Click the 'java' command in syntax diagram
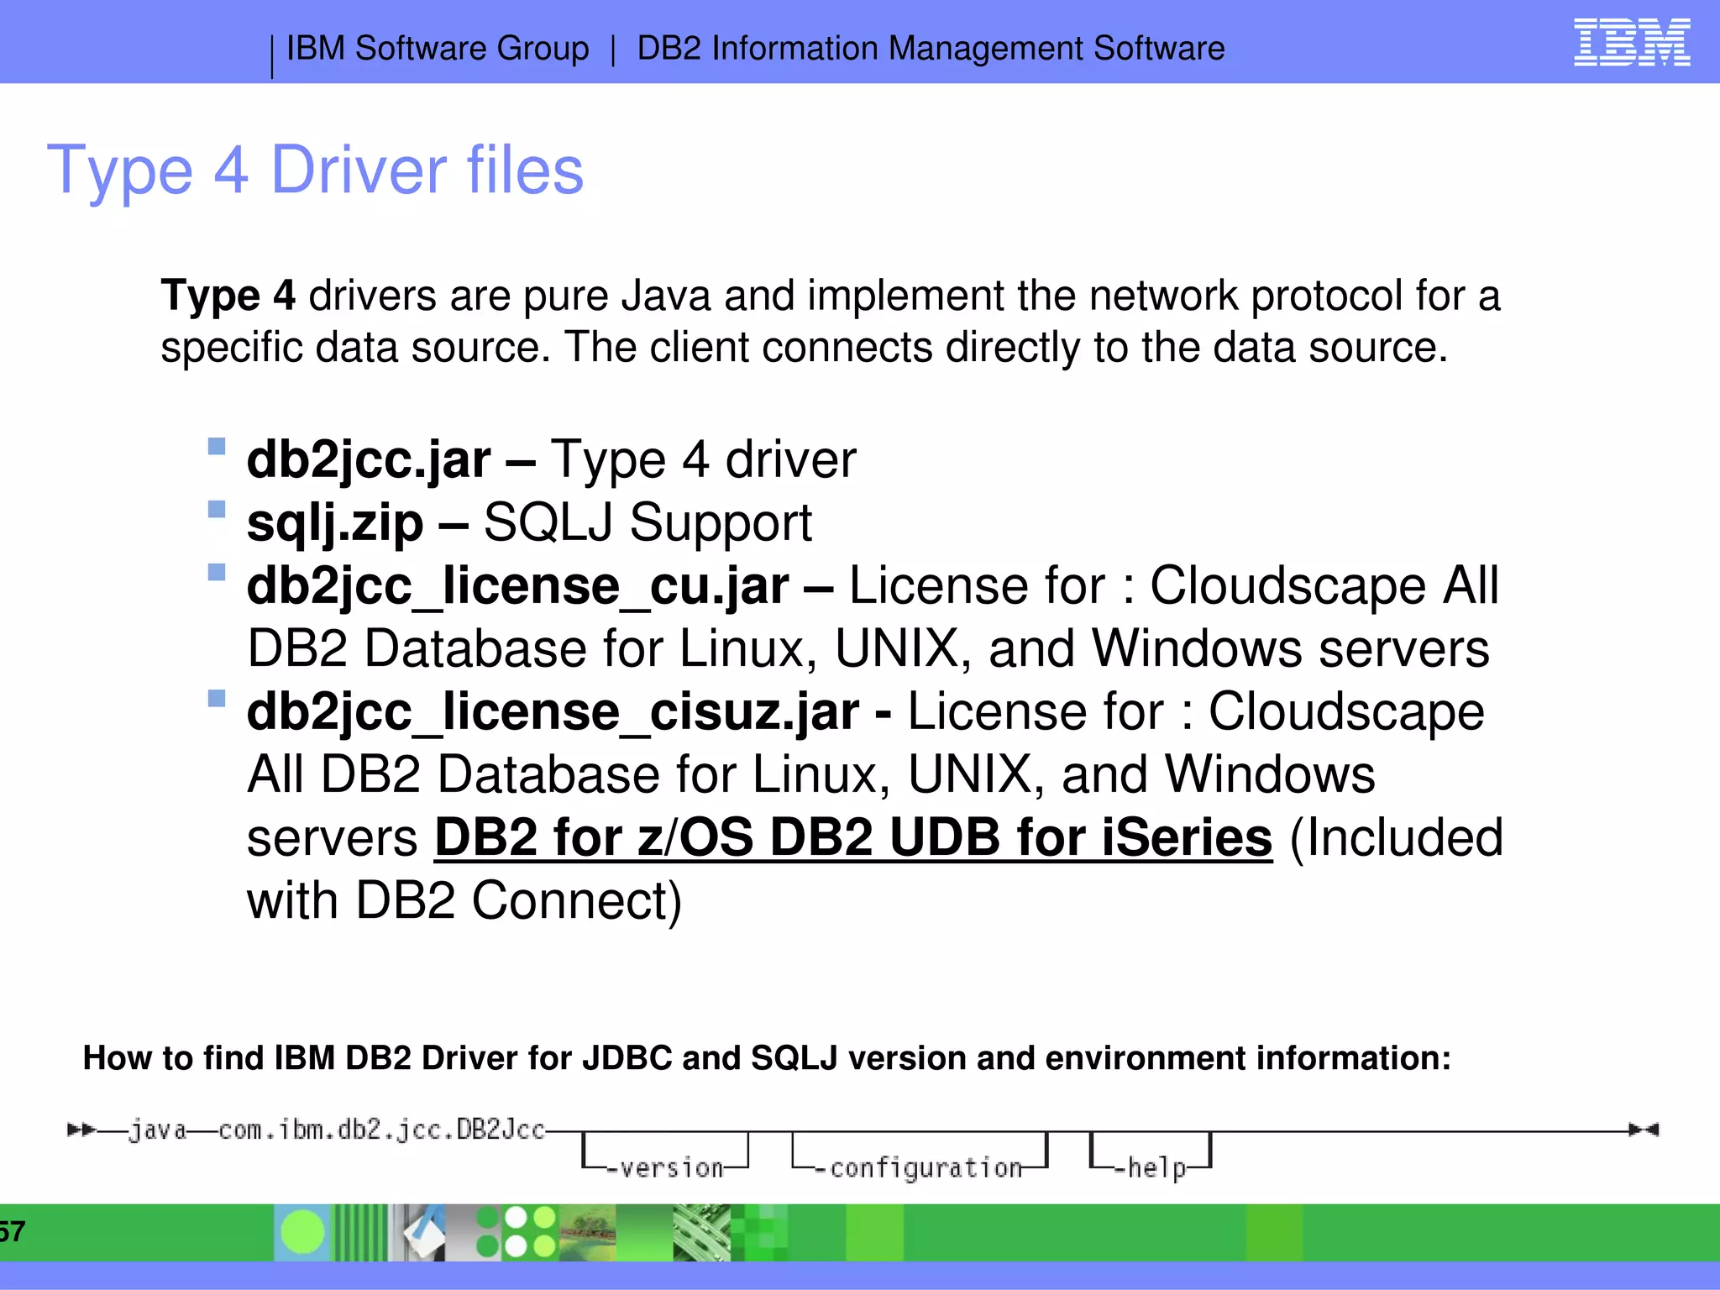The height and width of the screenshot is (1290, 1720). 157,1130
